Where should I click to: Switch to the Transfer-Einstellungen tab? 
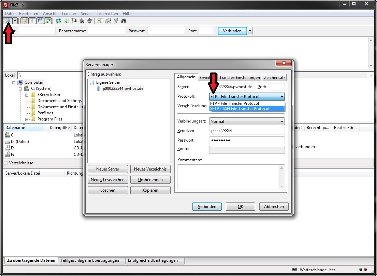pos(240,78)
